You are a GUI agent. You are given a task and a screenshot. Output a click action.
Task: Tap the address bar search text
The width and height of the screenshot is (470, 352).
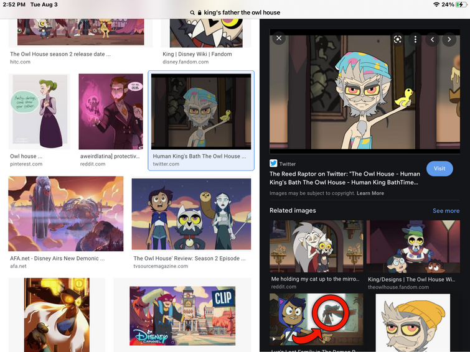coord(242,12)
